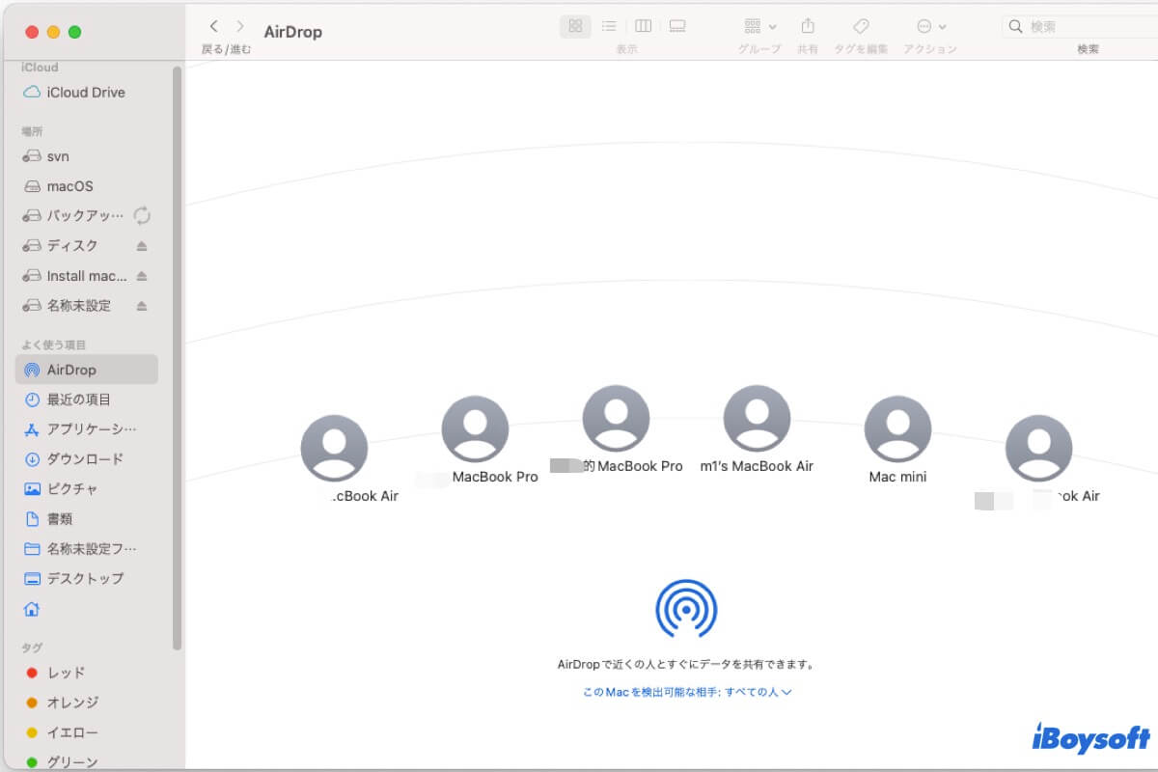The height and width of the screenshot is (772, 1158).
Task: Eject the 名称未設定 volume
Action: pyautogui.click(x=141, y=306)
